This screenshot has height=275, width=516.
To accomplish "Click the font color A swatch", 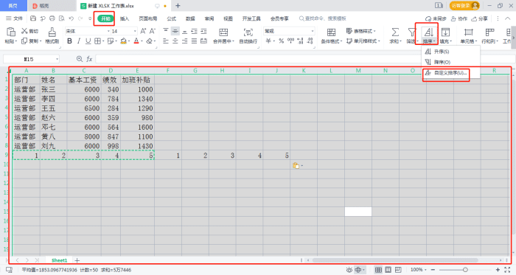I will 136,41.
